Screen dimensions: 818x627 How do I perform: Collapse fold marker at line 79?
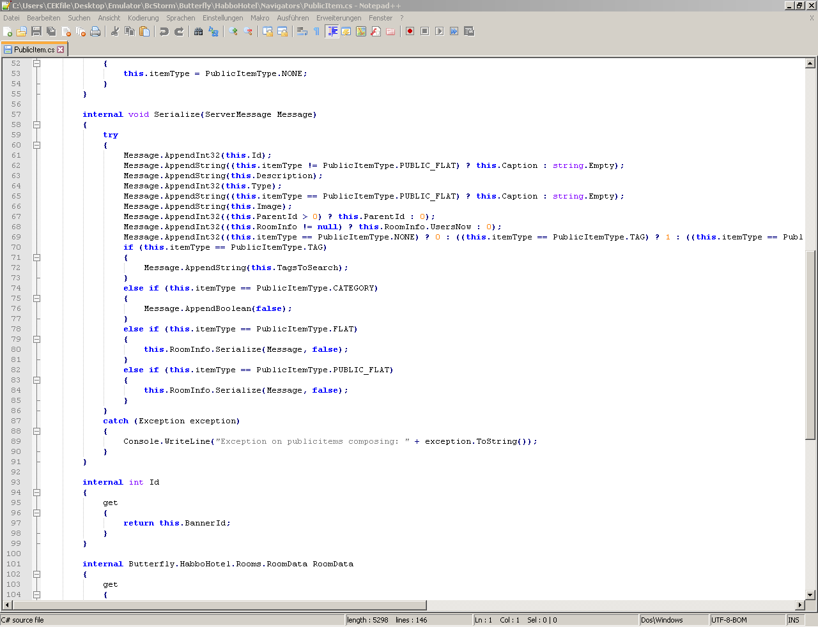37,340
